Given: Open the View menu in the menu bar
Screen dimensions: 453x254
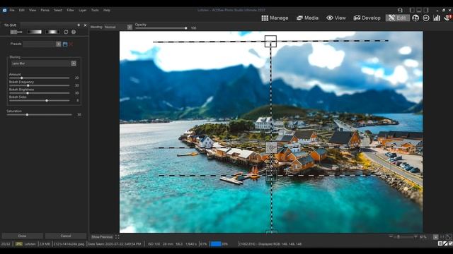Looking at the screenshot, I should tap(33, 10).
